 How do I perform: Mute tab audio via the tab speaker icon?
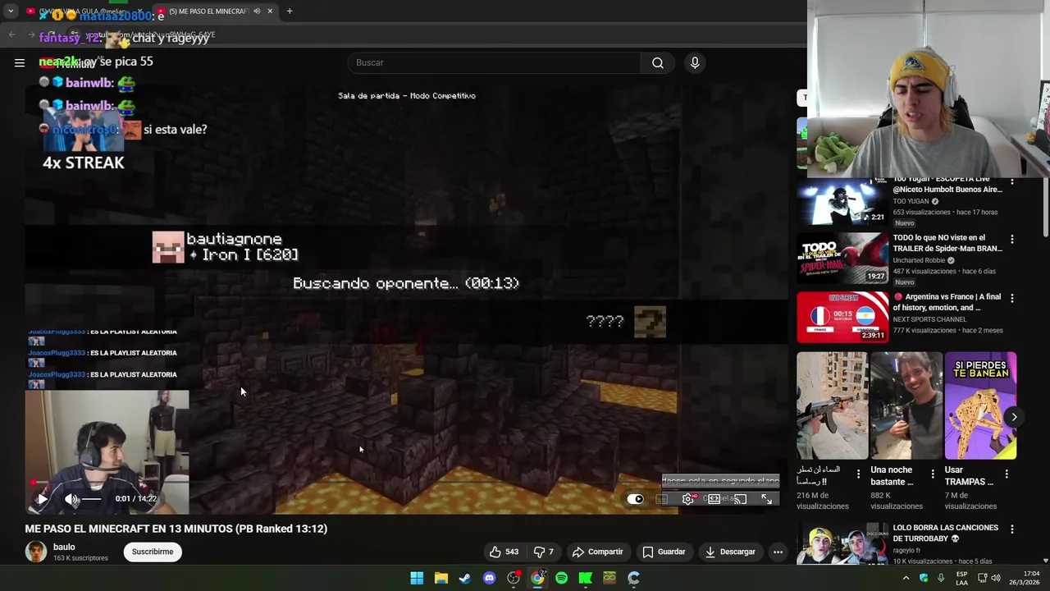(x=257, y=11)
